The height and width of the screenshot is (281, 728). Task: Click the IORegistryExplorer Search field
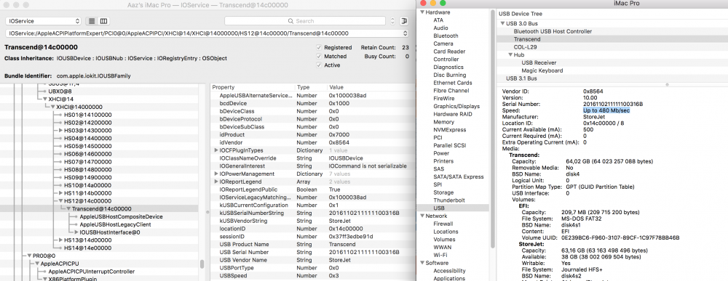pos(305,21)
